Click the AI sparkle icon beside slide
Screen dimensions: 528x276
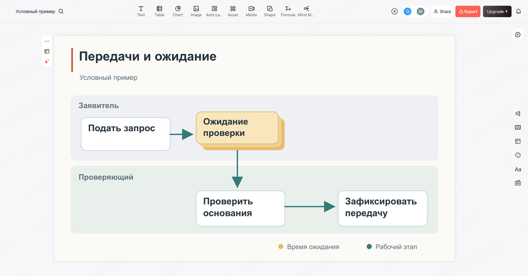[x=47, y=62]
